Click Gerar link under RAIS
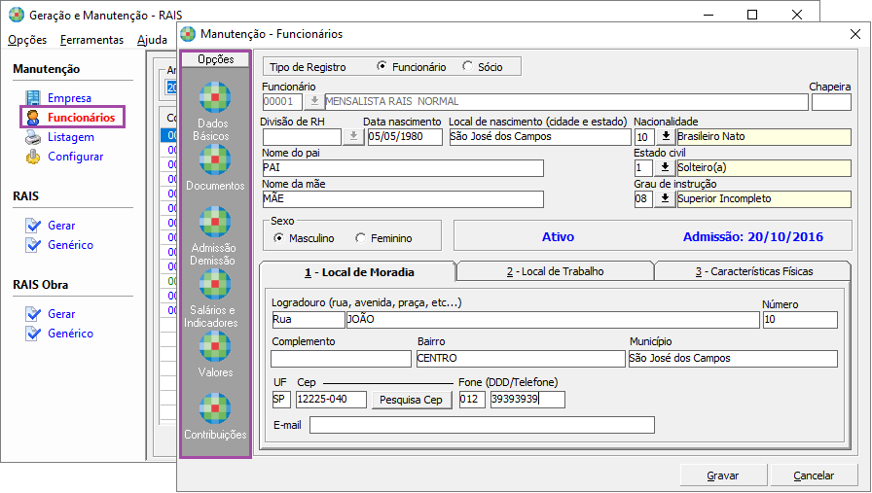The width and height of the screenshot is (872, 493). click(x=61, y=225)
